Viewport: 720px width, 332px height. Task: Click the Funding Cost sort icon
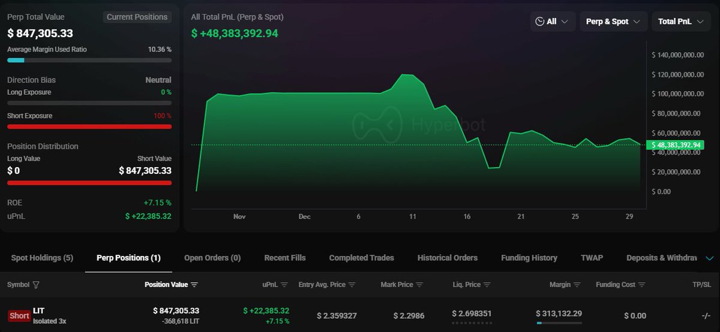pyautogui.click(x=642, y=285)
